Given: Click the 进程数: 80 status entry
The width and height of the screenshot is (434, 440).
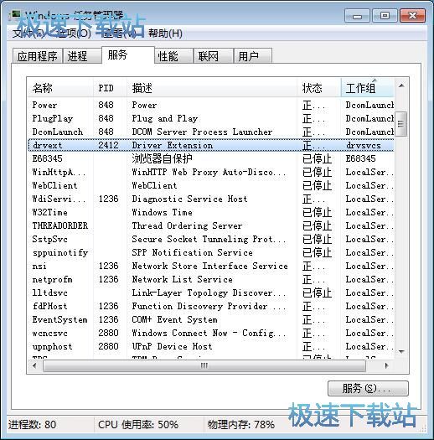Looking at the screenshot, I should coord(33,424).
